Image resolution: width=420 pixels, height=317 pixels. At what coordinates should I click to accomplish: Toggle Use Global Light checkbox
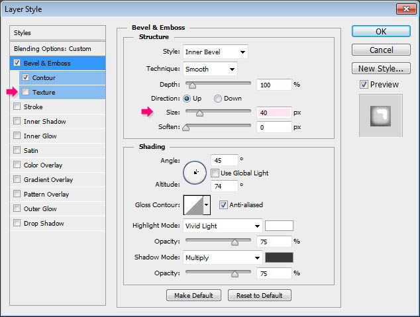click(x=215, y=173)
